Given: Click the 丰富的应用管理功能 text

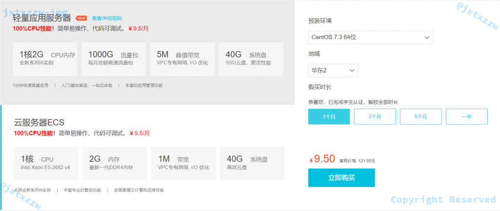Looking at the screenshot, I should pos(144,85).
